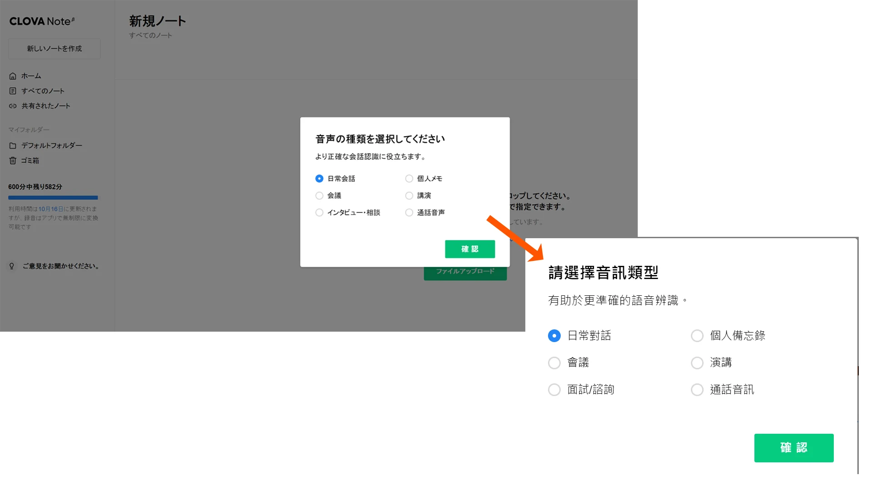Click the large 確認 button in enlarged dialog
Viewport: 871px width, 490px height.
click(x=794, y=448)
